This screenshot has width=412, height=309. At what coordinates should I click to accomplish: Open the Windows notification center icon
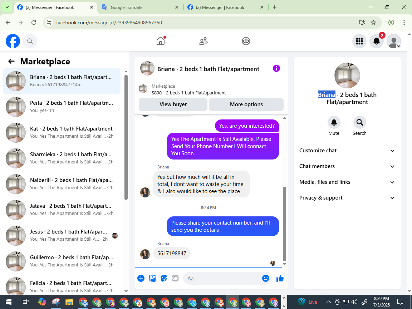(400, 301)
